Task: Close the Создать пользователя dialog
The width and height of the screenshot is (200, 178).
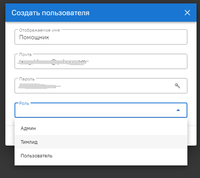Action: click(x=187, y=13)
